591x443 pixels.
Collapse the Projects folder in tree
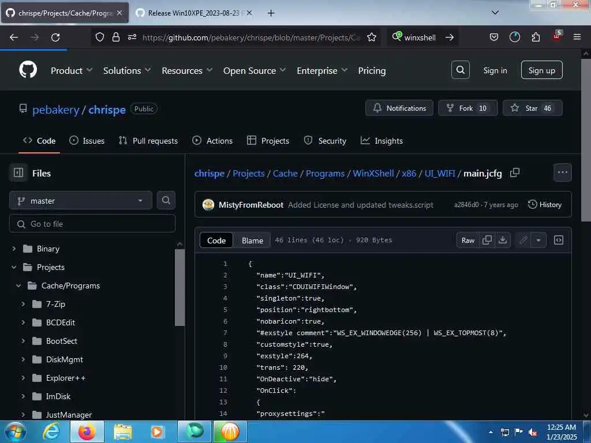coord(14,267)
